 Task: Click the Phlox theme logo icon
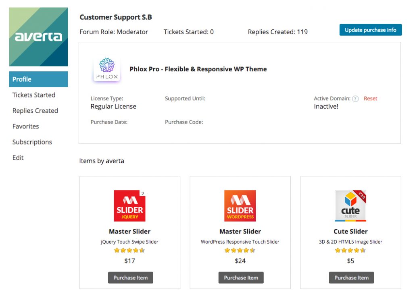coord(106,69)
